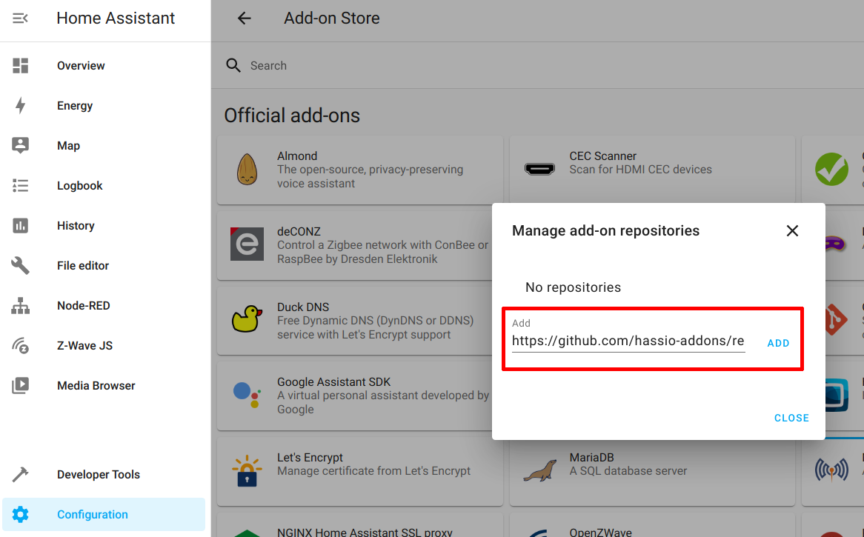Click the radio tower add-on icon
Viewport: 864px width, 537px height.
831,470
